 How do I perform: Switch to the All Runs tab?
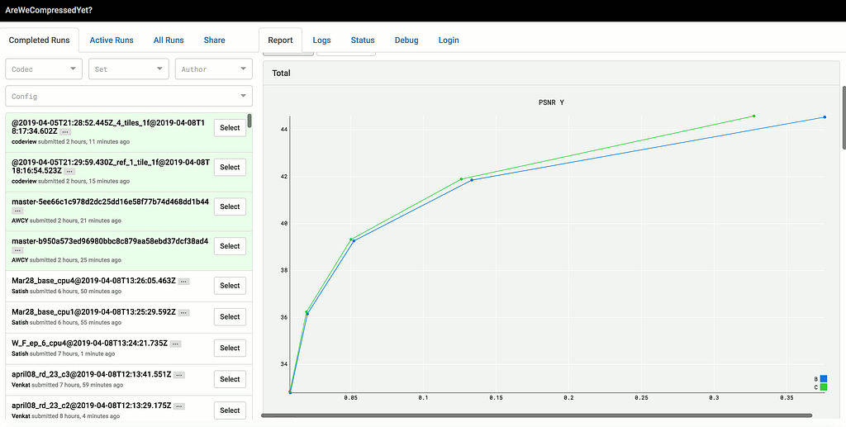(x=169, y=40)
